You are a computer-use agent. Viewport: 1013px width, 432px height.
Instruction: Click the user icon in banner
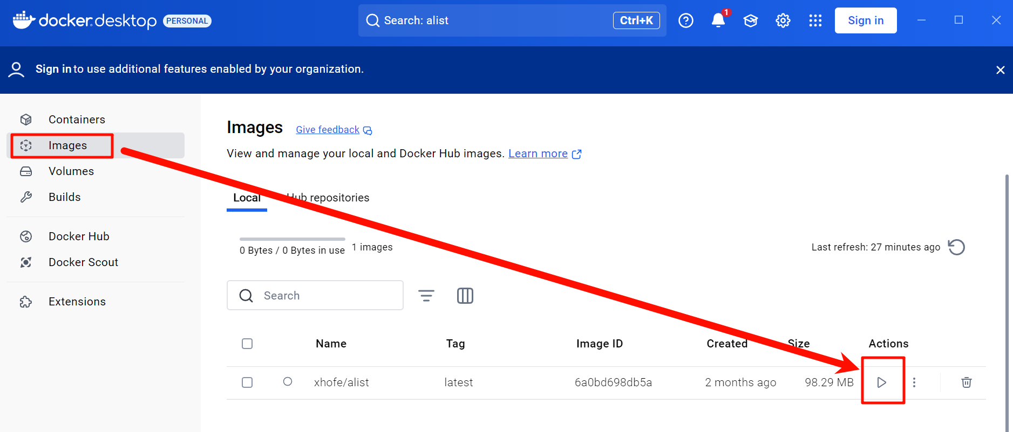tap(16, 69)
